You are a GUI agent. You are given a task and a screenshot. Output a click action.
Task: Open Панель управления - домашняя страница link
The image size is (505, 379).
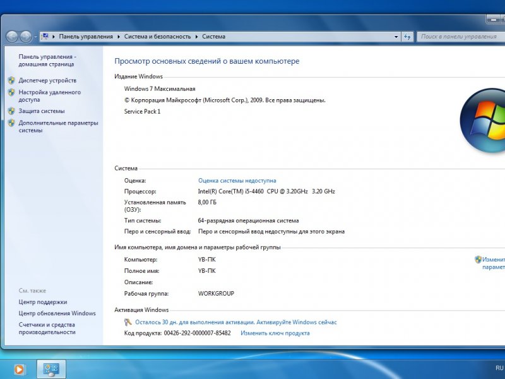click(x=47, y=60)
